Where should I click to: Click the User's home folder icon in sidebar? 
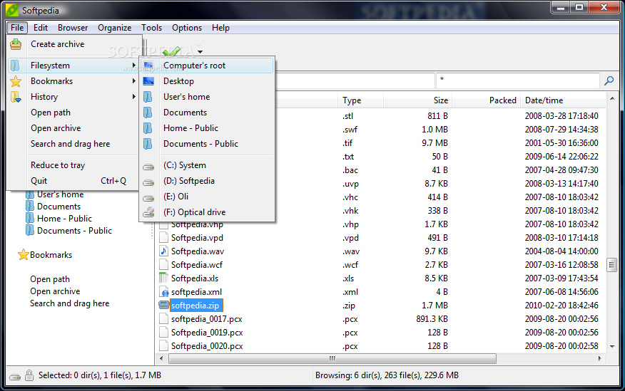point(30,194)
